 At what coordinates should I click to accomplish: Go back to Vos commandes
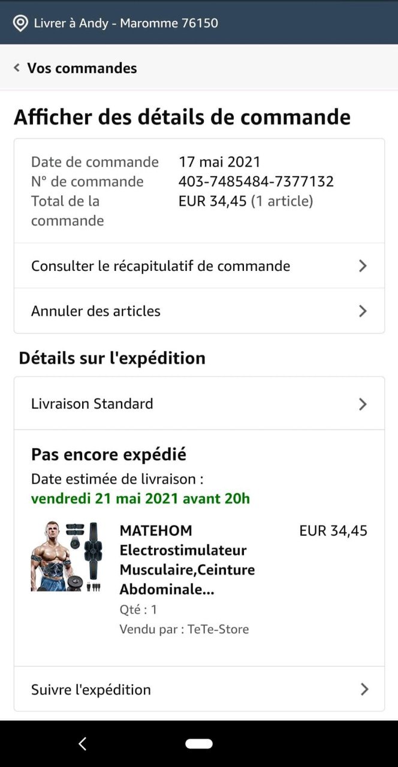click(x=82, y=68)
